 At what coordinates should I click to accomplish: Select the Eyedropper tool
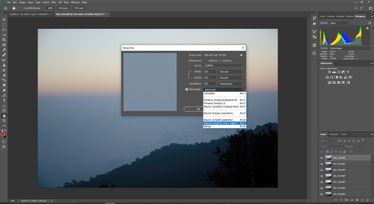[x=4, y=50]
